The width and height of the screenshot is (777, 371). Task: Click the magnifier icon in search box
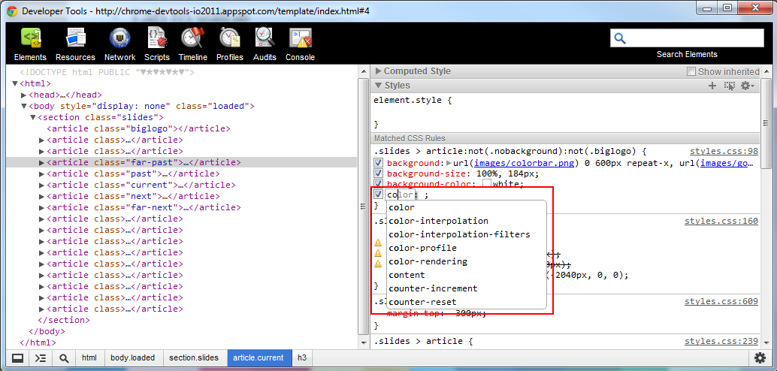coord(620,38)
